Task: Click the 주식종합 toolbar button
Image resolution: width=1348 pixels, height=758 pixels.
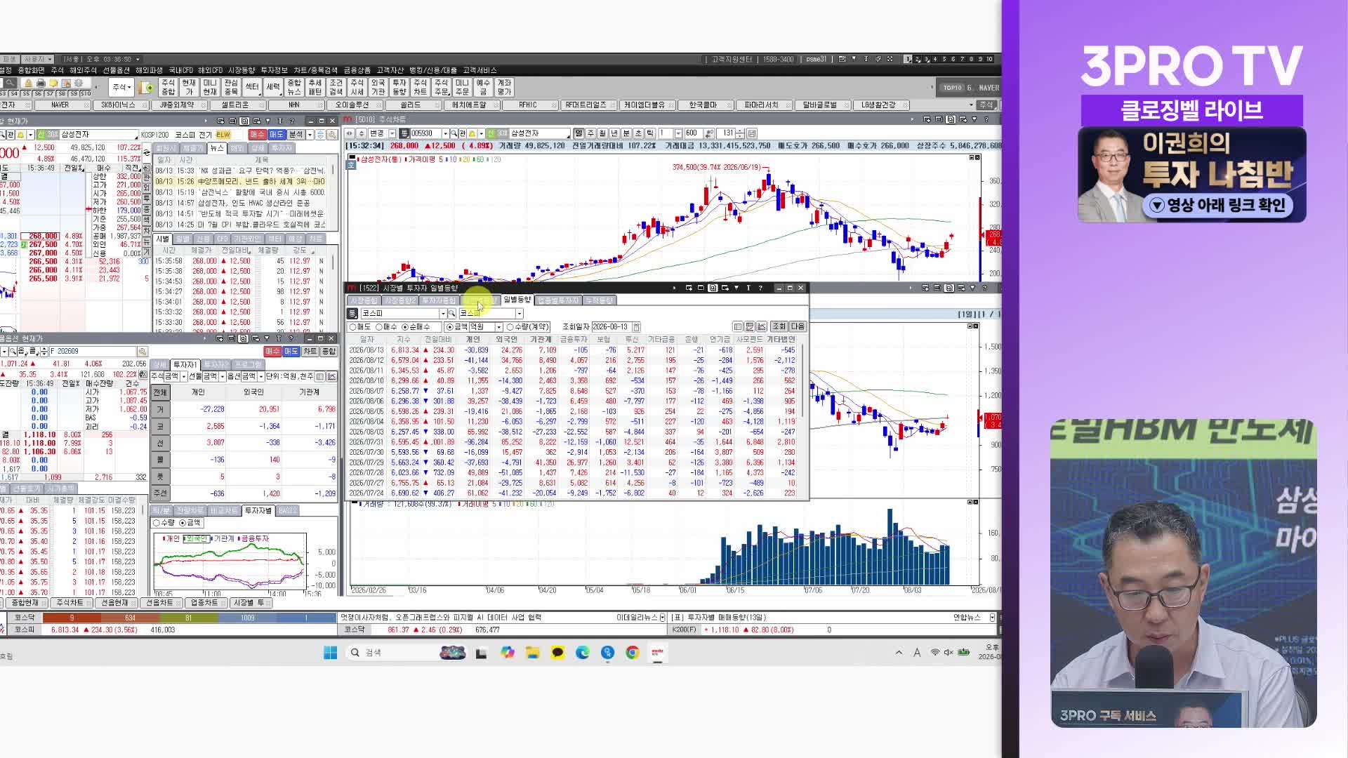Action: [168, 87]
